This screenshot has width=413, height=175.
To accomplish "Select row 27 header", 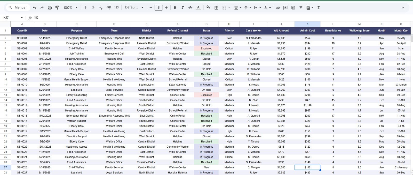I will (5, 167).
